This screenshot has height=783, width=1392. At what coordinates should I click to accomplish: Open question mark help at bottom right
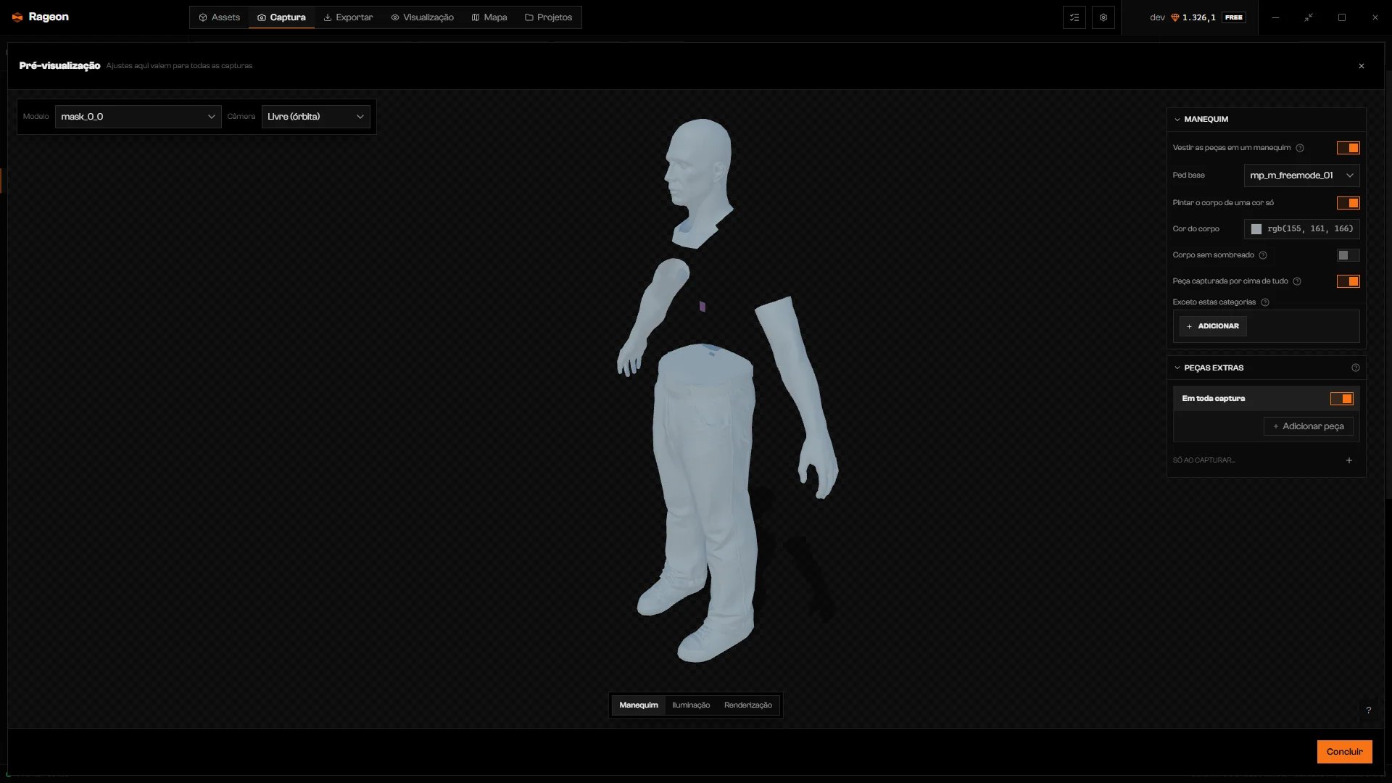click(1369, 710)
